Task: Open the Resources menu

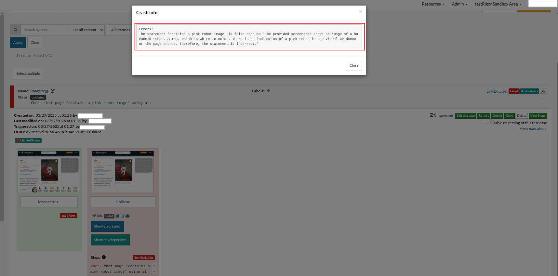Action: point(433,4)
